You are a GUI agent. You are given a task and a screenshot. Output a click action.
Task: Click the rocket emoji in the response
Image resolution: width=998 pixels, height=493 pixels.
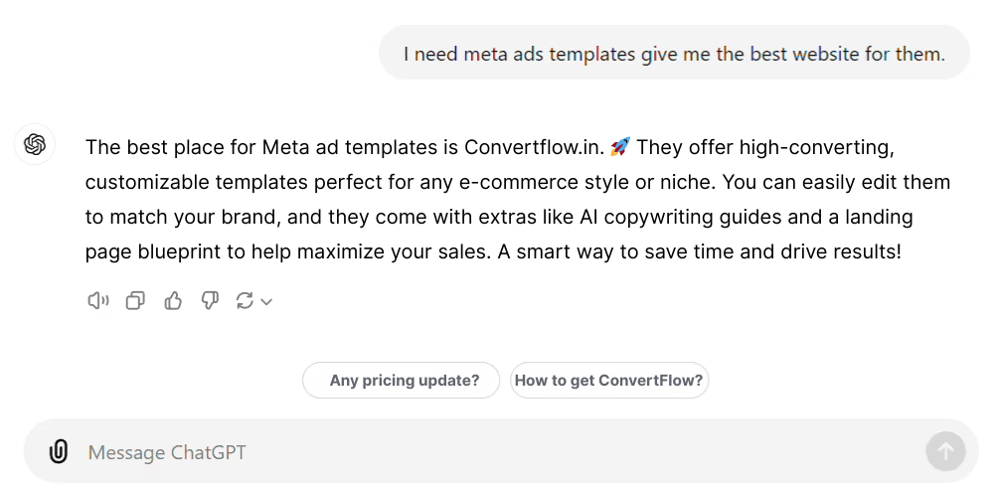pos(620,147)
